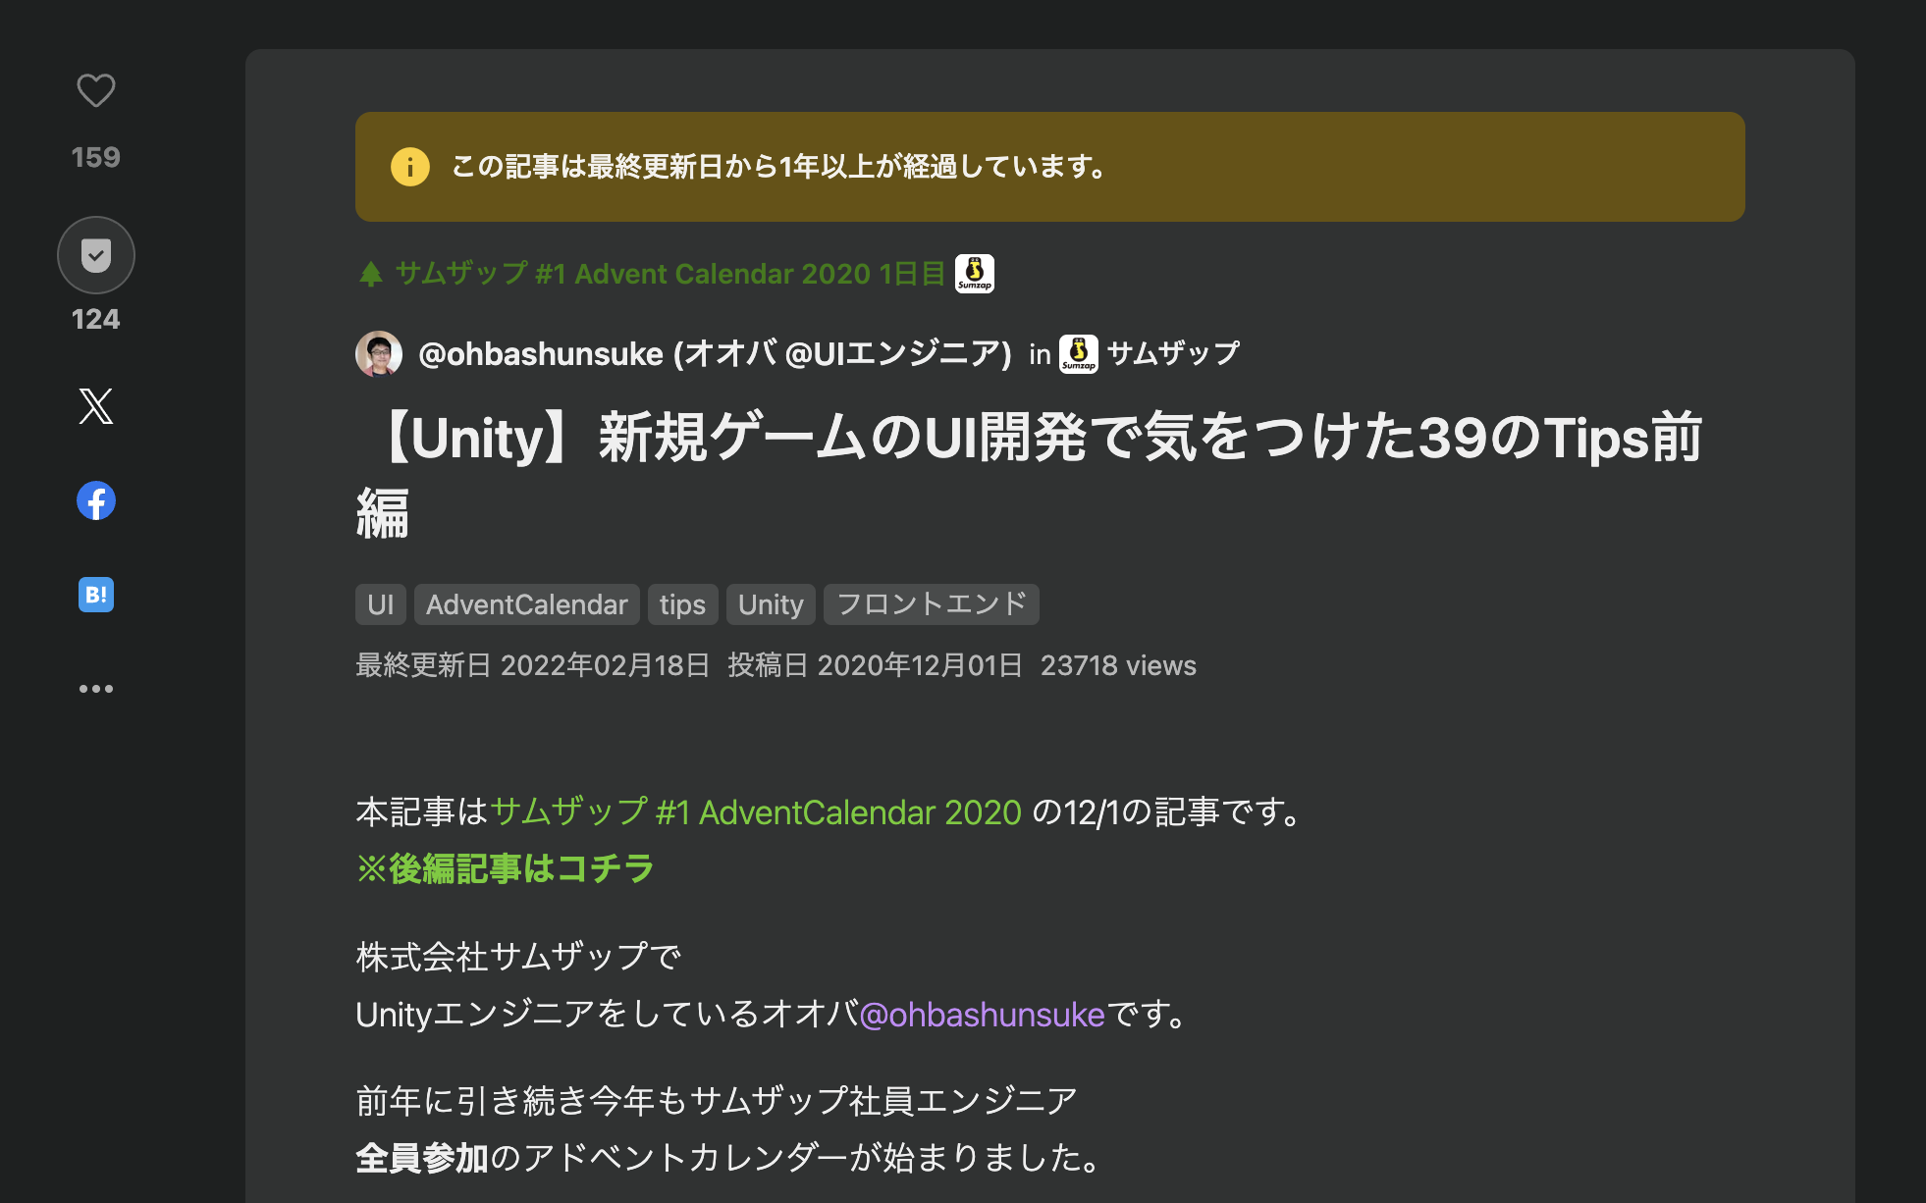Viewport: 1926px width, 1203px height.
Task: Click the サムザップ organization icon
Action: 1079,353
